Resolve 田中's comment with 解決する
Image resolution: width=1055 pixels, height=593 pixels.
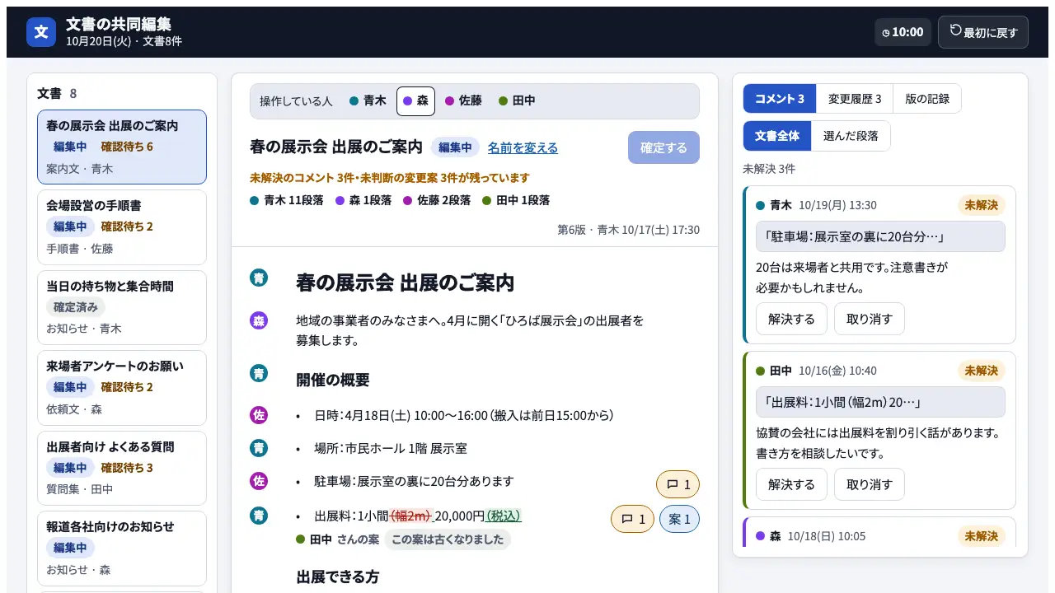(x=791, y=484)
